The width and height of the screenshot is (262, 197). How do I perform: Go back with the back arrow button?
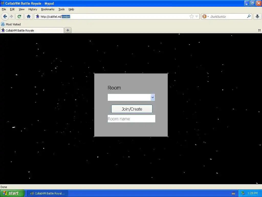click(x=5, y=16)
